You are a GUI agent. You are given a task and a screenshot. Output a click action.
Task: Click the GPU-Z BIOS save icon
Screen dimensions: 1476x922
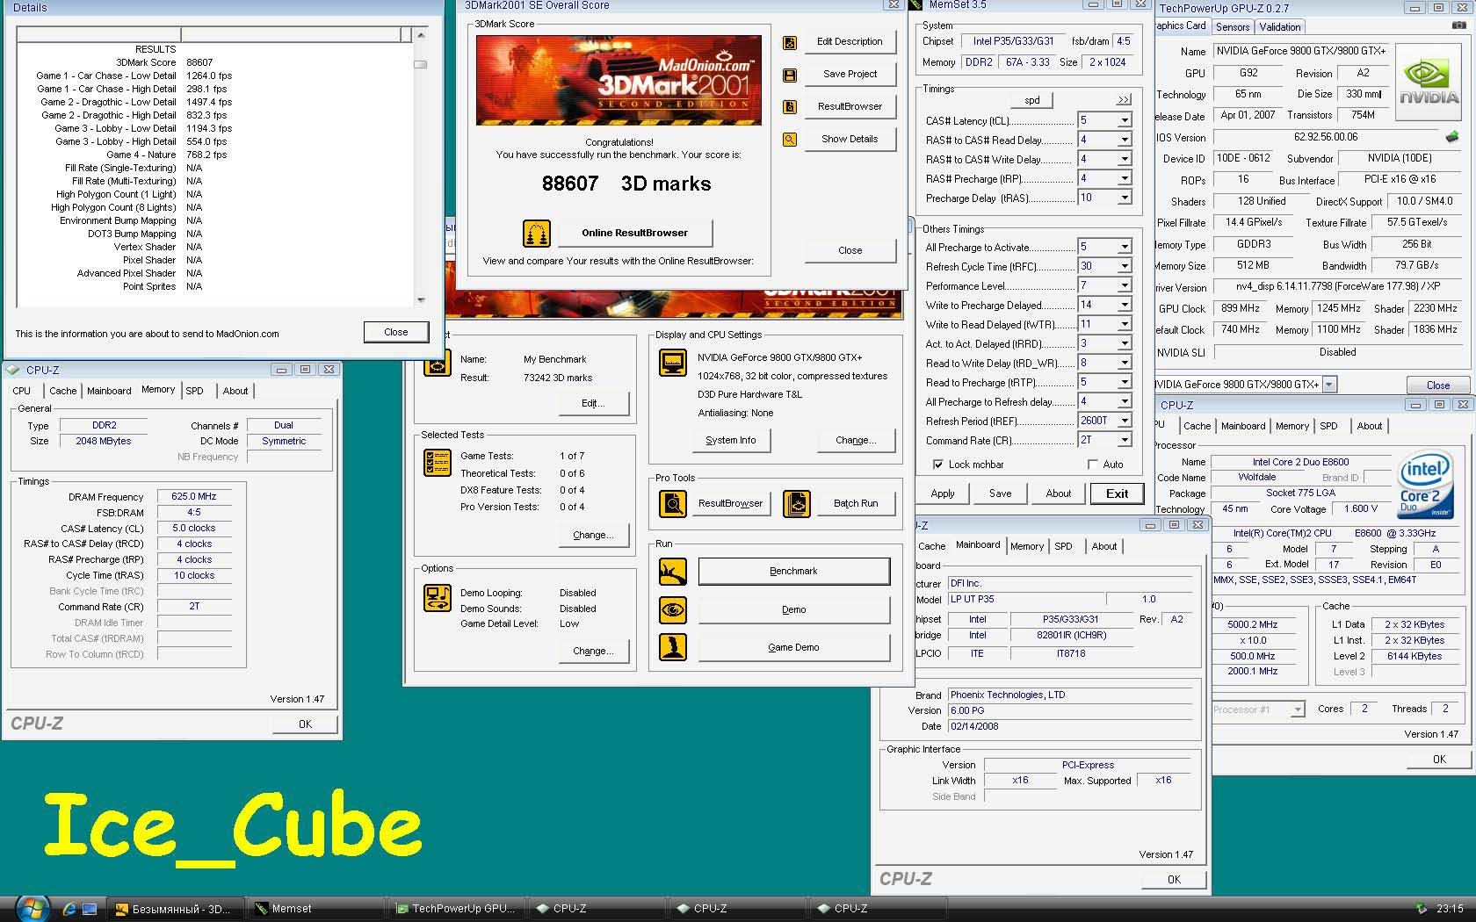1452,137
